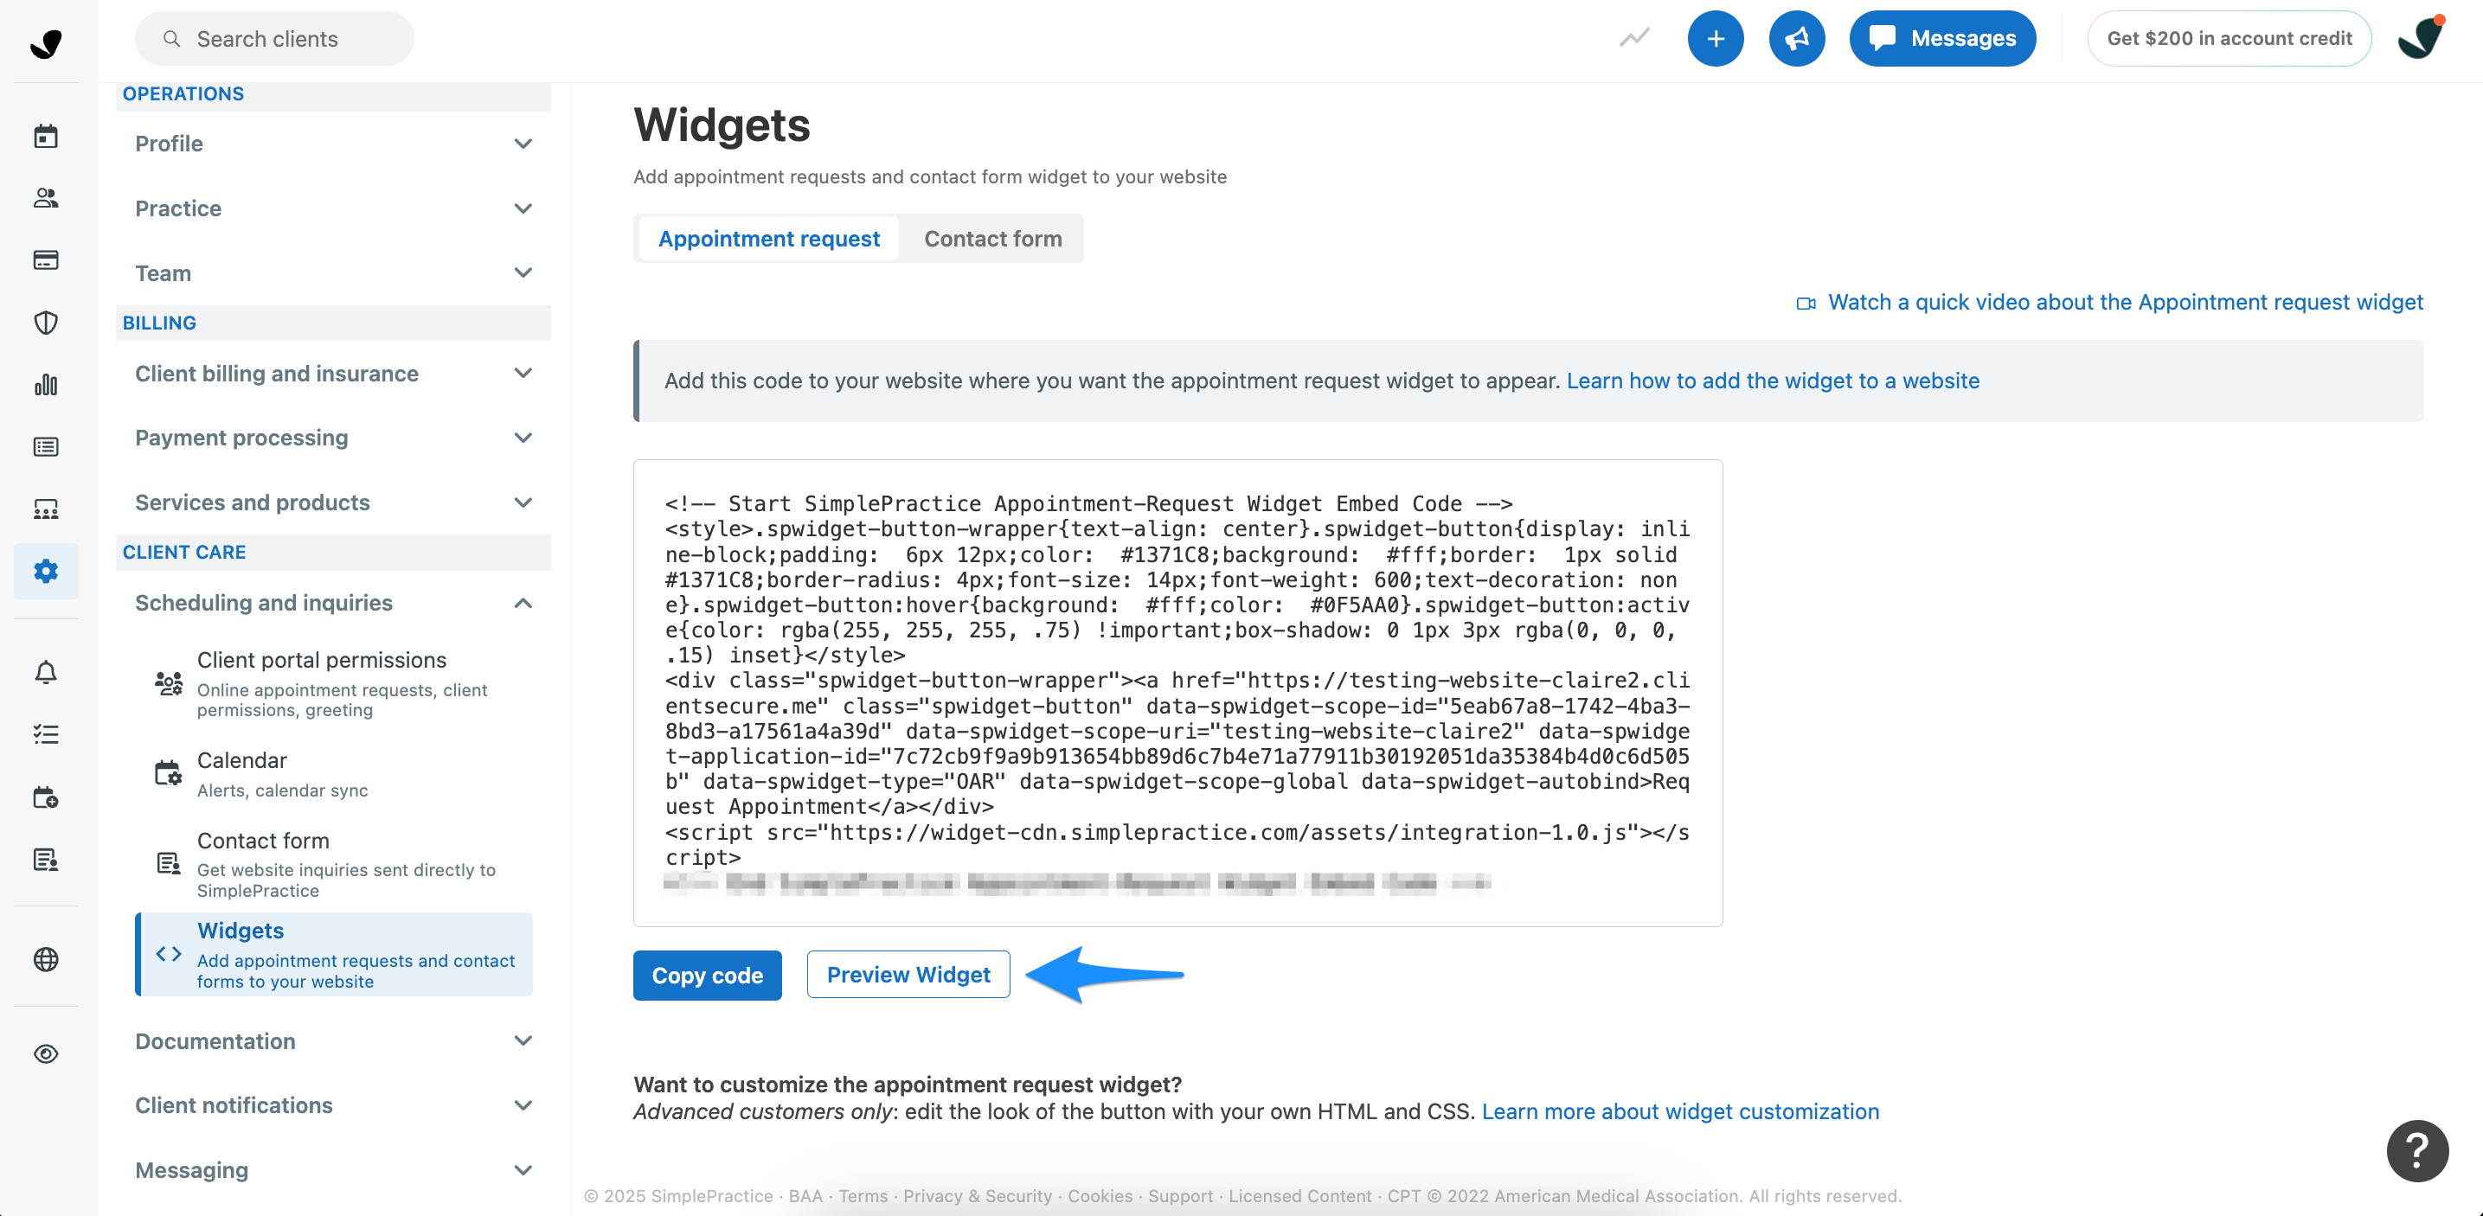Open the globe website icon in sidebar

(x=45, y=959)
